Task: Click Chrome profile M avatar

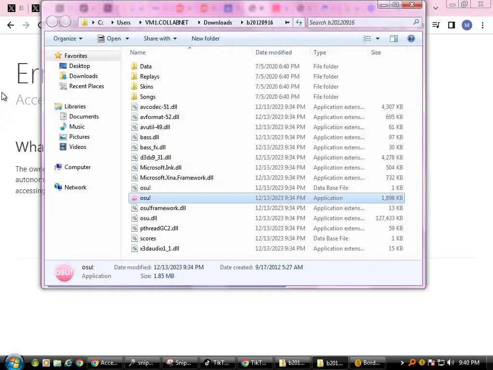Action: (467, 25)
